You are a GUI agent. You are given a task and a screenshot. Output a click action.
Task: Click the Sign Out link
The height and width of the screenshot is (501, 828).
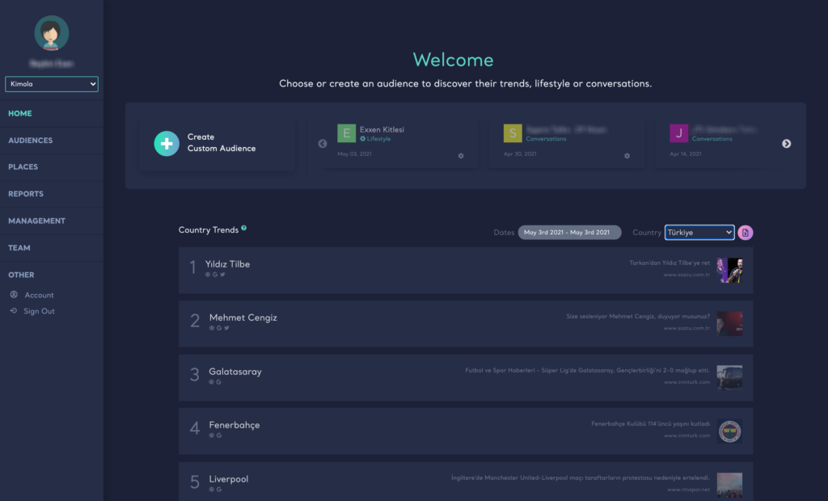39,311
